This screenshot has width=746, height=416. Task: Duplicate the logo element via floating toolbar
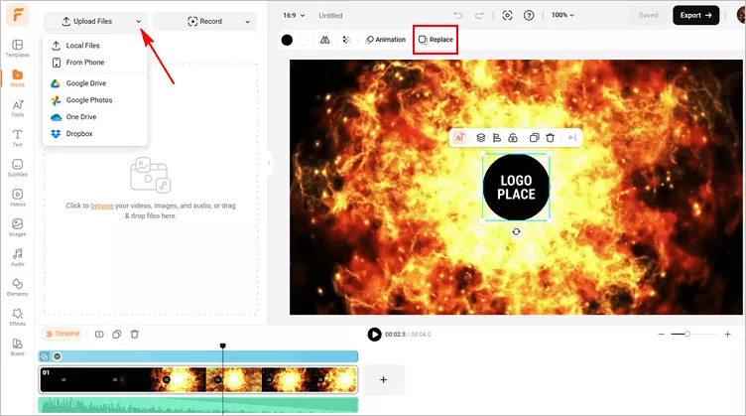click(534, 138)
